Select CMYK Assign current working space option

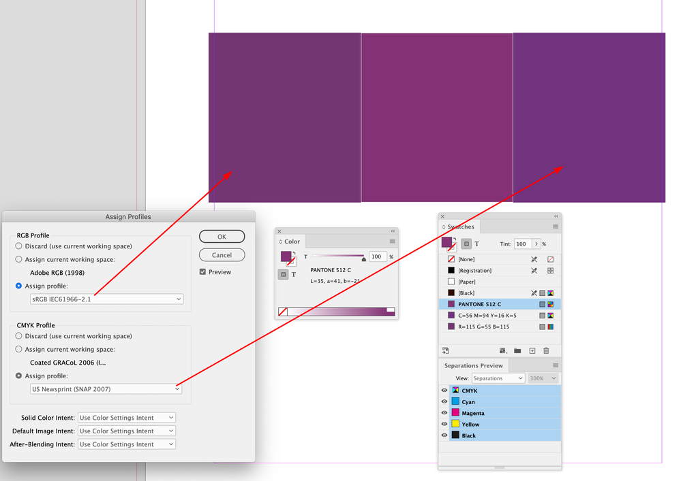point(18,349)
